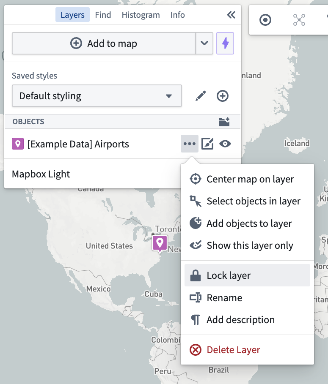Choose Rename from layer menu
The image size is (328, 384).
[247, 298]
